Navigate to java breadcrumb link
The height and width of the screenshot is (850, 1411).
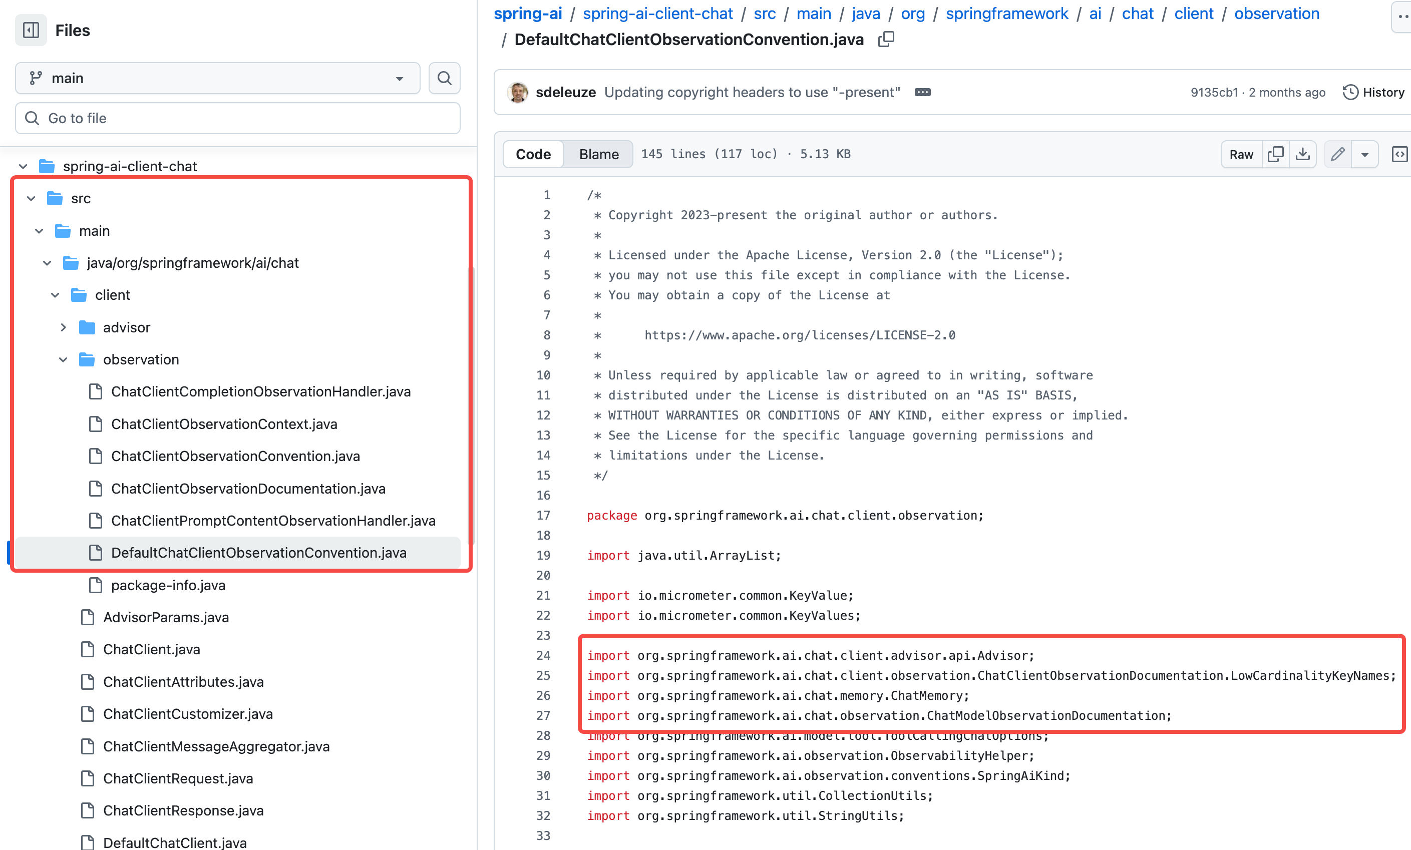(866, 14)
